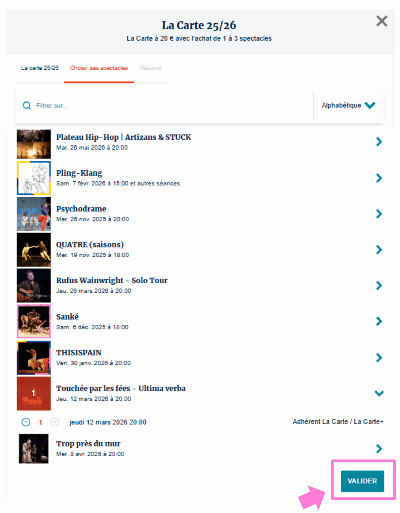Decrease ticket quantity with minus icon
Image resolution: width=400 pixels, height=513 pixels.
(x=26, y=422)
